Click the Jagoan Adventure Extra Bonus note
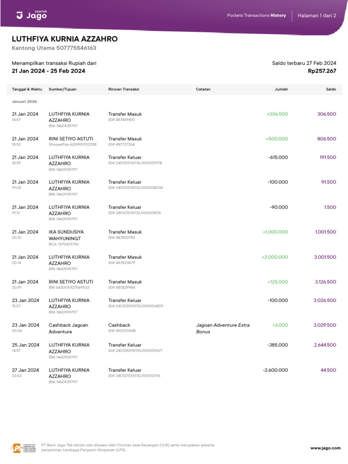 222,328
